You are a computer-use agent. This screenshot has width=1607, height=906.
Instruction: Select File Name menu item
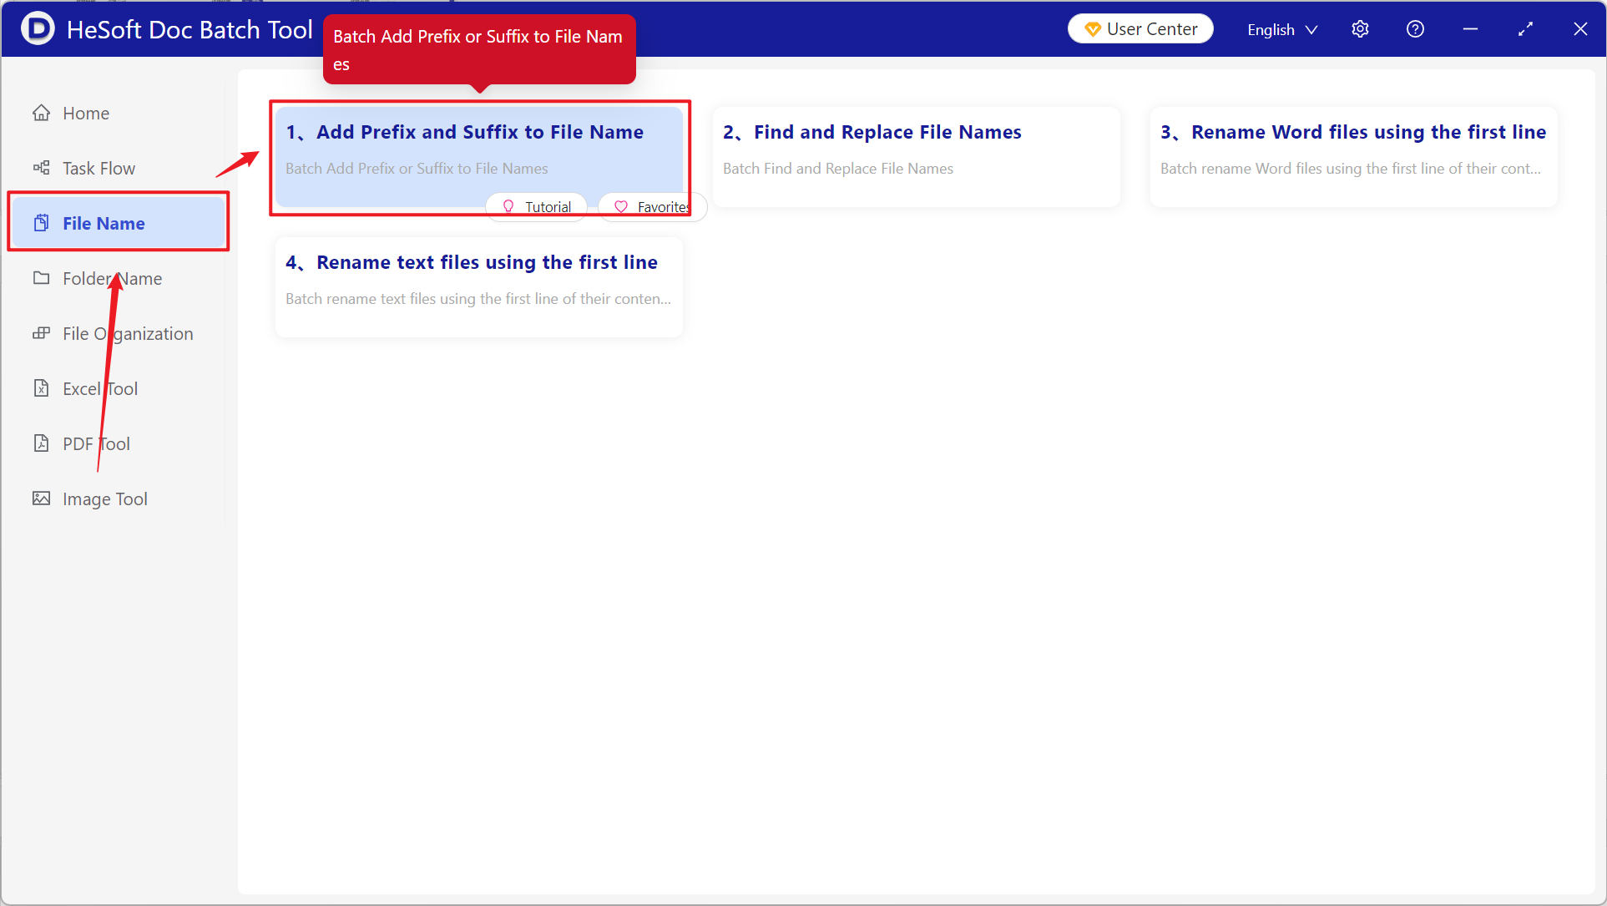point(118,223)
